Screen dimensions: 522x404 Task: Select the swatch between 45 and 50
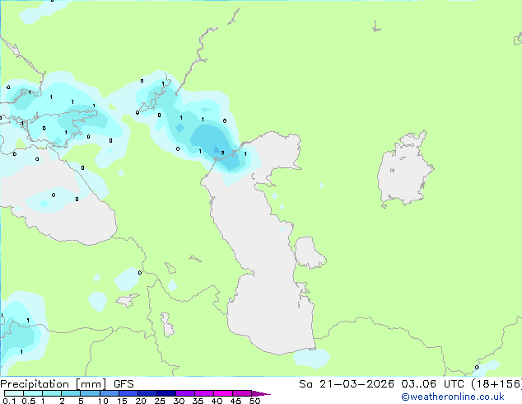(x=242, y=393)
